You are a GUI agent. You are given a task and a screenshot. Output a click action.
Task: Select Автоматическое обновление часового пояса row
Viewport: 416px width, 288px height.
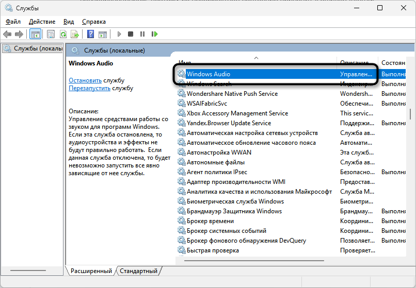[x=291, y=143]
